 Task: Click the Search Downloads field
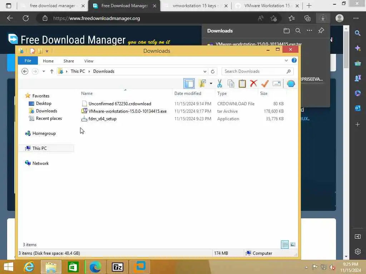[x=257, y=71]
